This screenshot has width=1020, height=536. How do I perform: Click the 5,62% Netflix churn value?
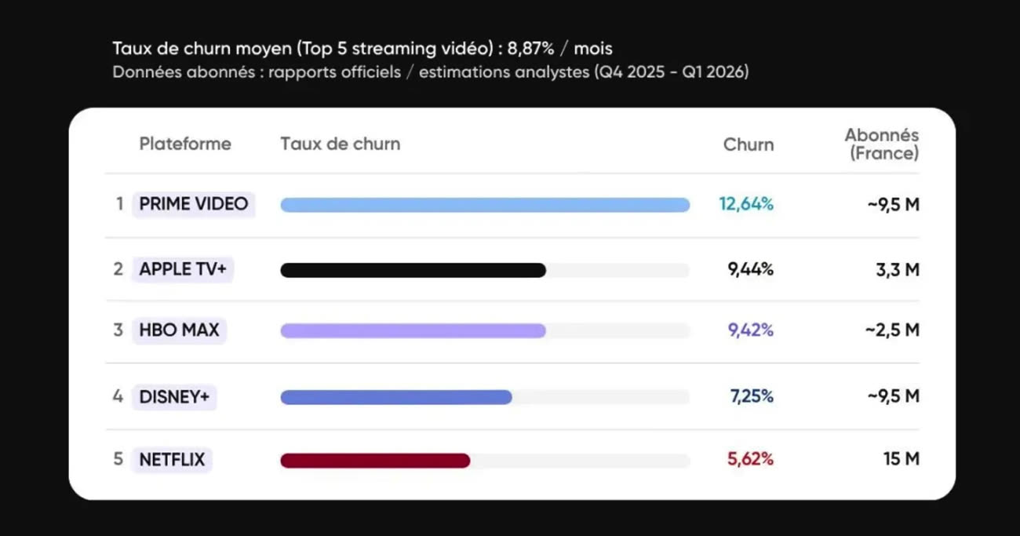coord(750,460)
